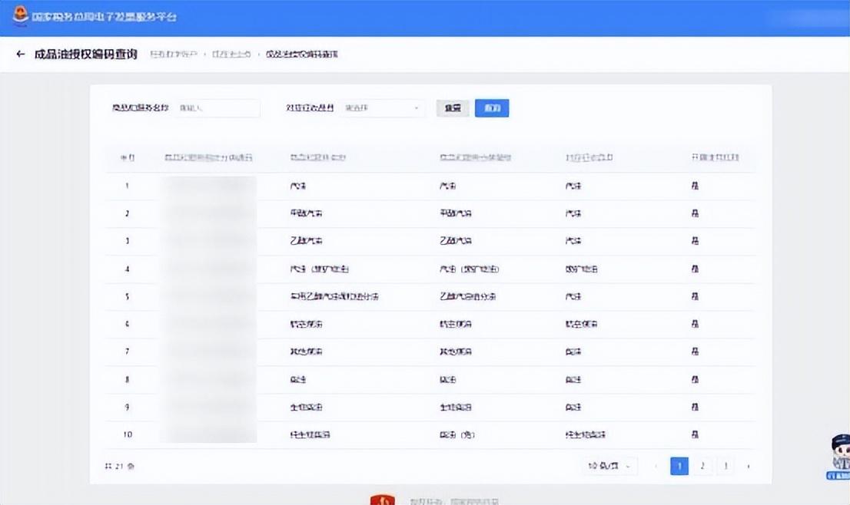Click the first breadcrumb link after page title
Viewport: 850px width, 505px height.
click(x=173, y=54)
